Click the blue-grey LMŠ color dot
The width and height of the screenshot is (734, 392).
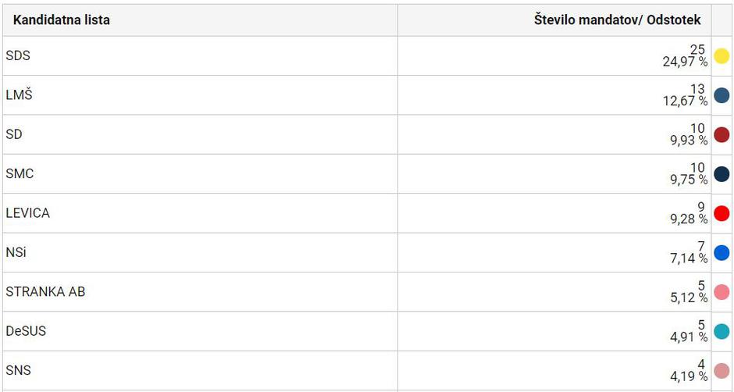click(722, 95)
